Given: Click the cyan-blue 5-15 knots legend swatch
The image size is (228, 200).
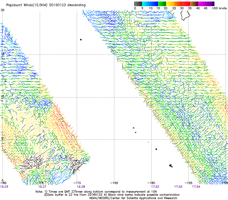Looking at the screenshot, I should (150, 4).
